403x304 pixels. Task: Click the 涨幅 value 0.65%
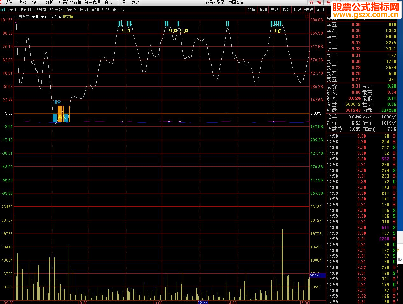(354, 98)
